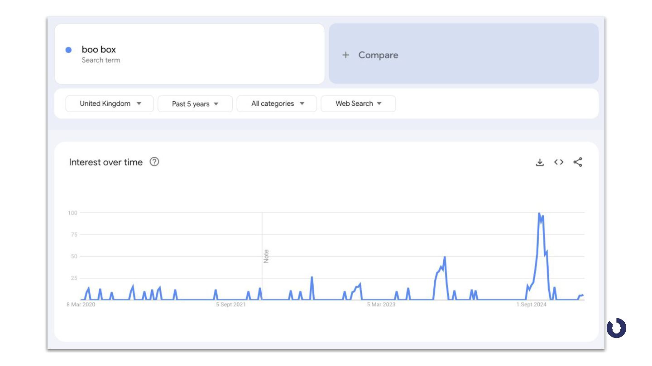This screenshot has height=366, width=652.
Task: Click the highest peak at 100
Action: [539, 213]
